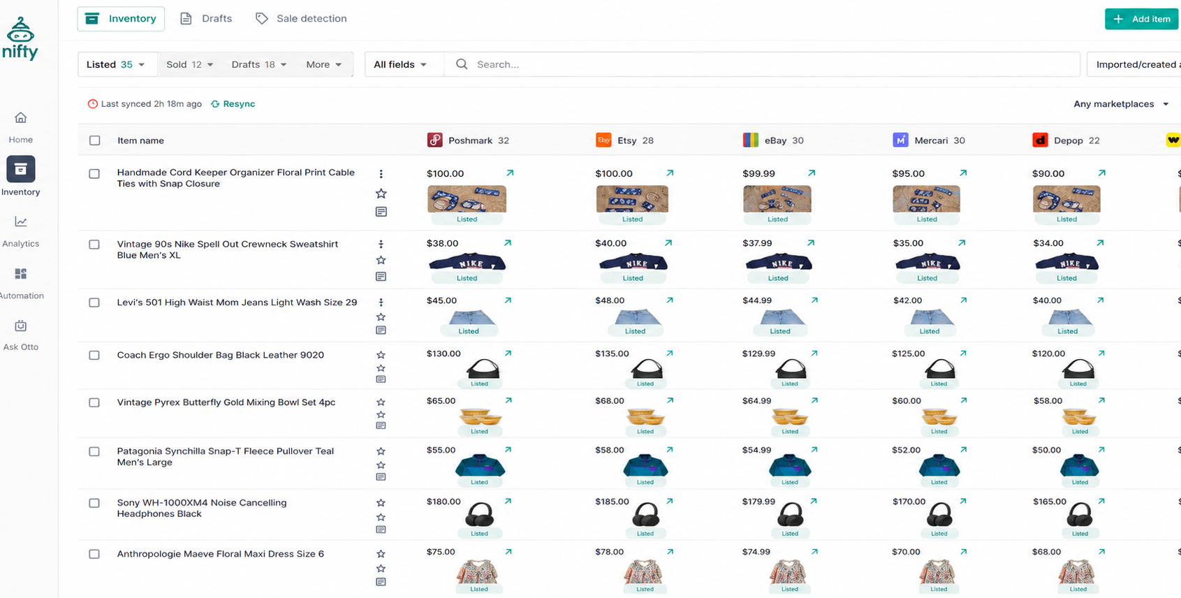
Task: Click the search magnifier icon
Action: (462, 64)
